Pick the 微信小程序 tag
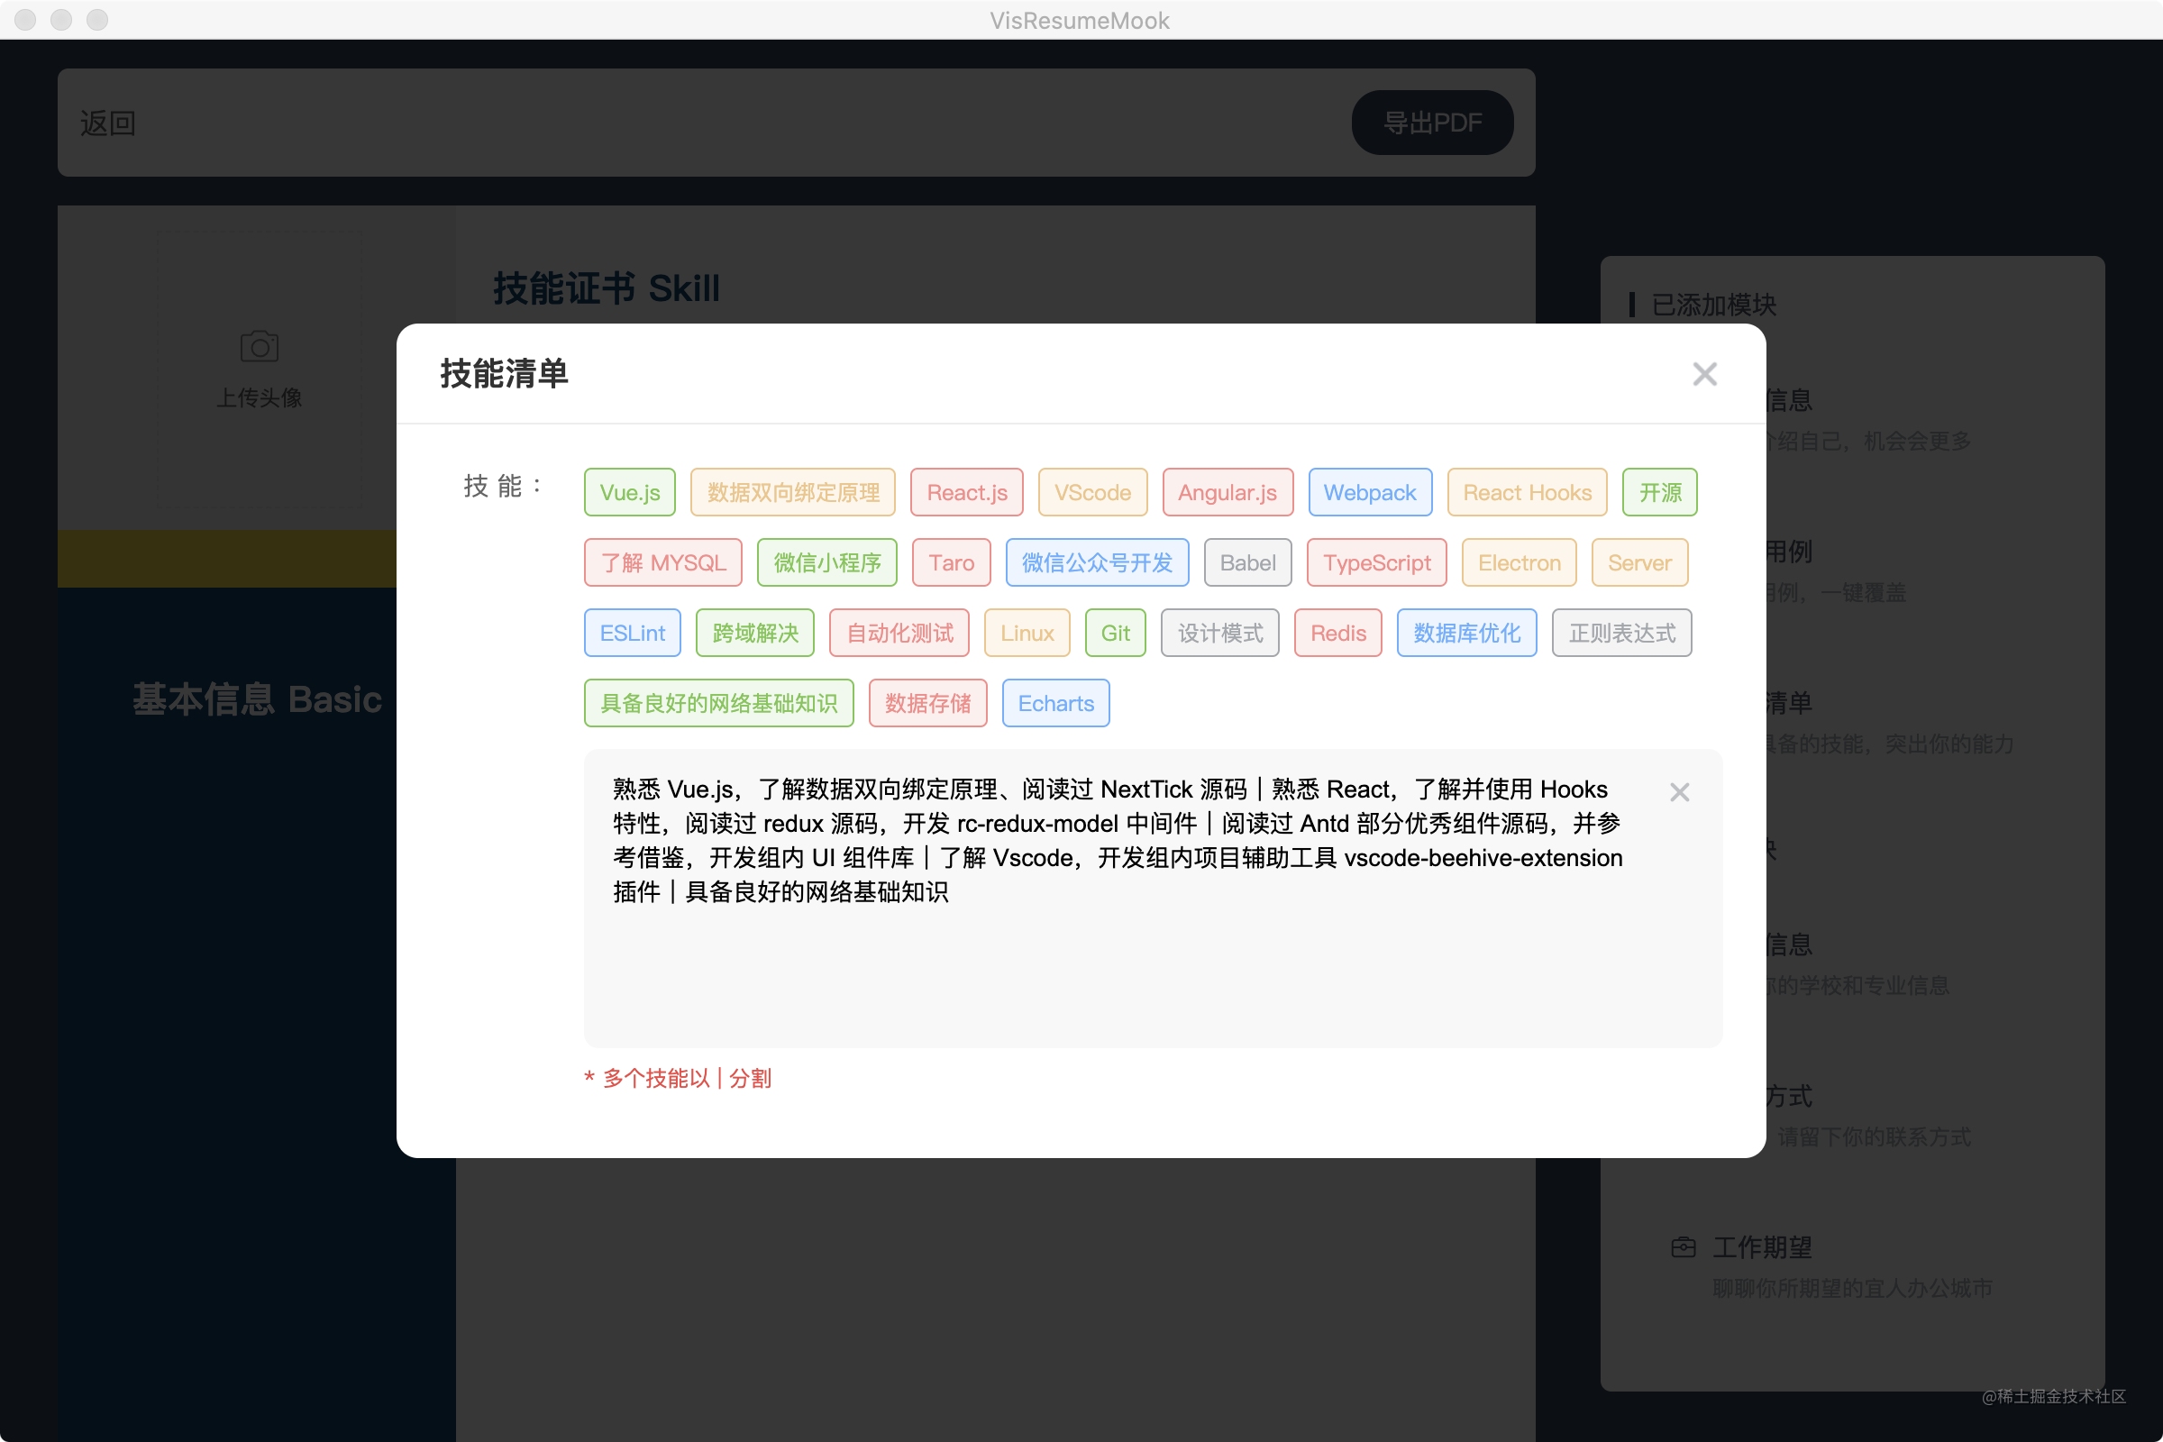This screenshot has height=1442, width=2163. 826,562
